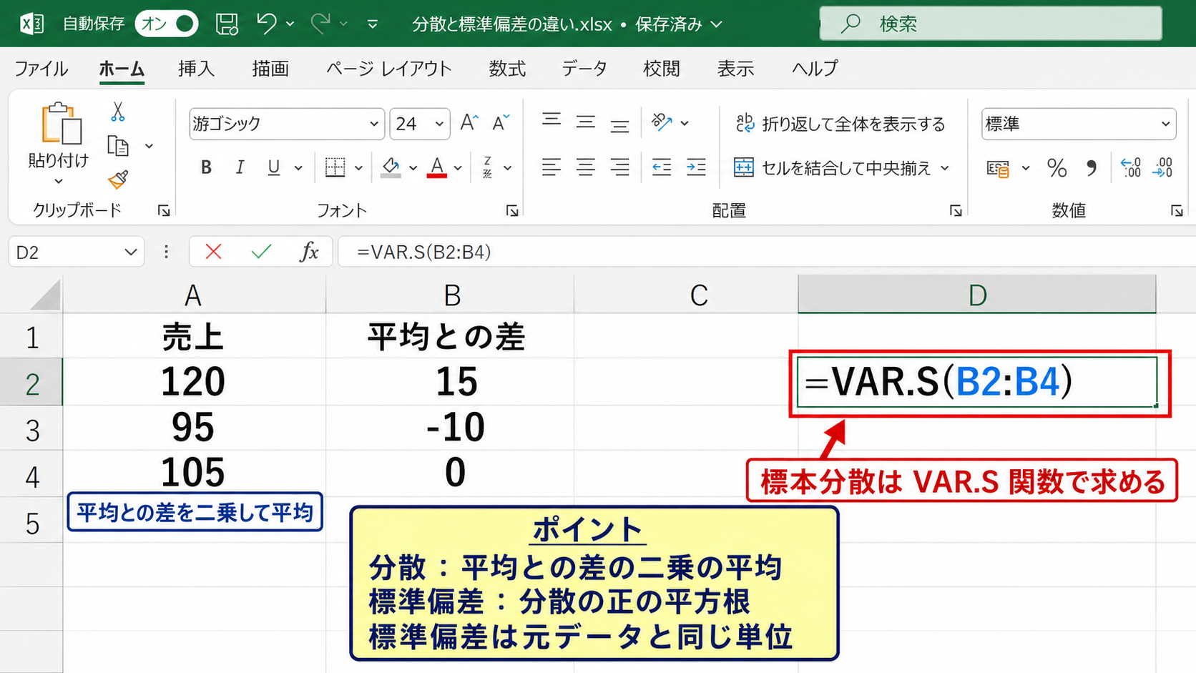Click the Save icon in title bar
This screenshot has height=673, width=1196.
227,24
